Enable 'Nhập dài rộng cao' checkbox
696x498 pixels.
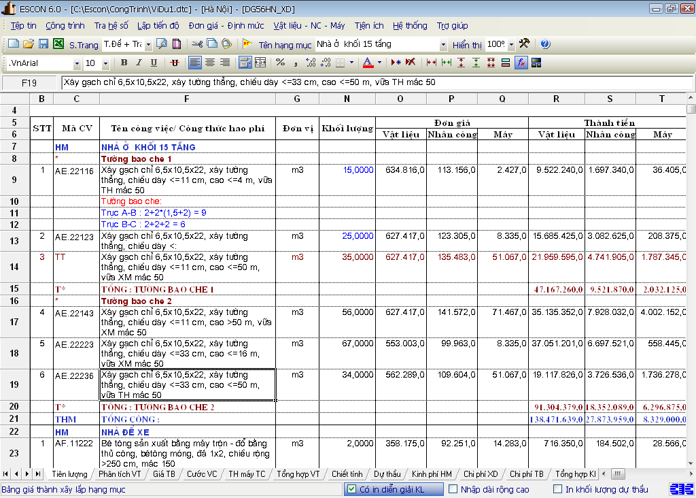(453, 489)
